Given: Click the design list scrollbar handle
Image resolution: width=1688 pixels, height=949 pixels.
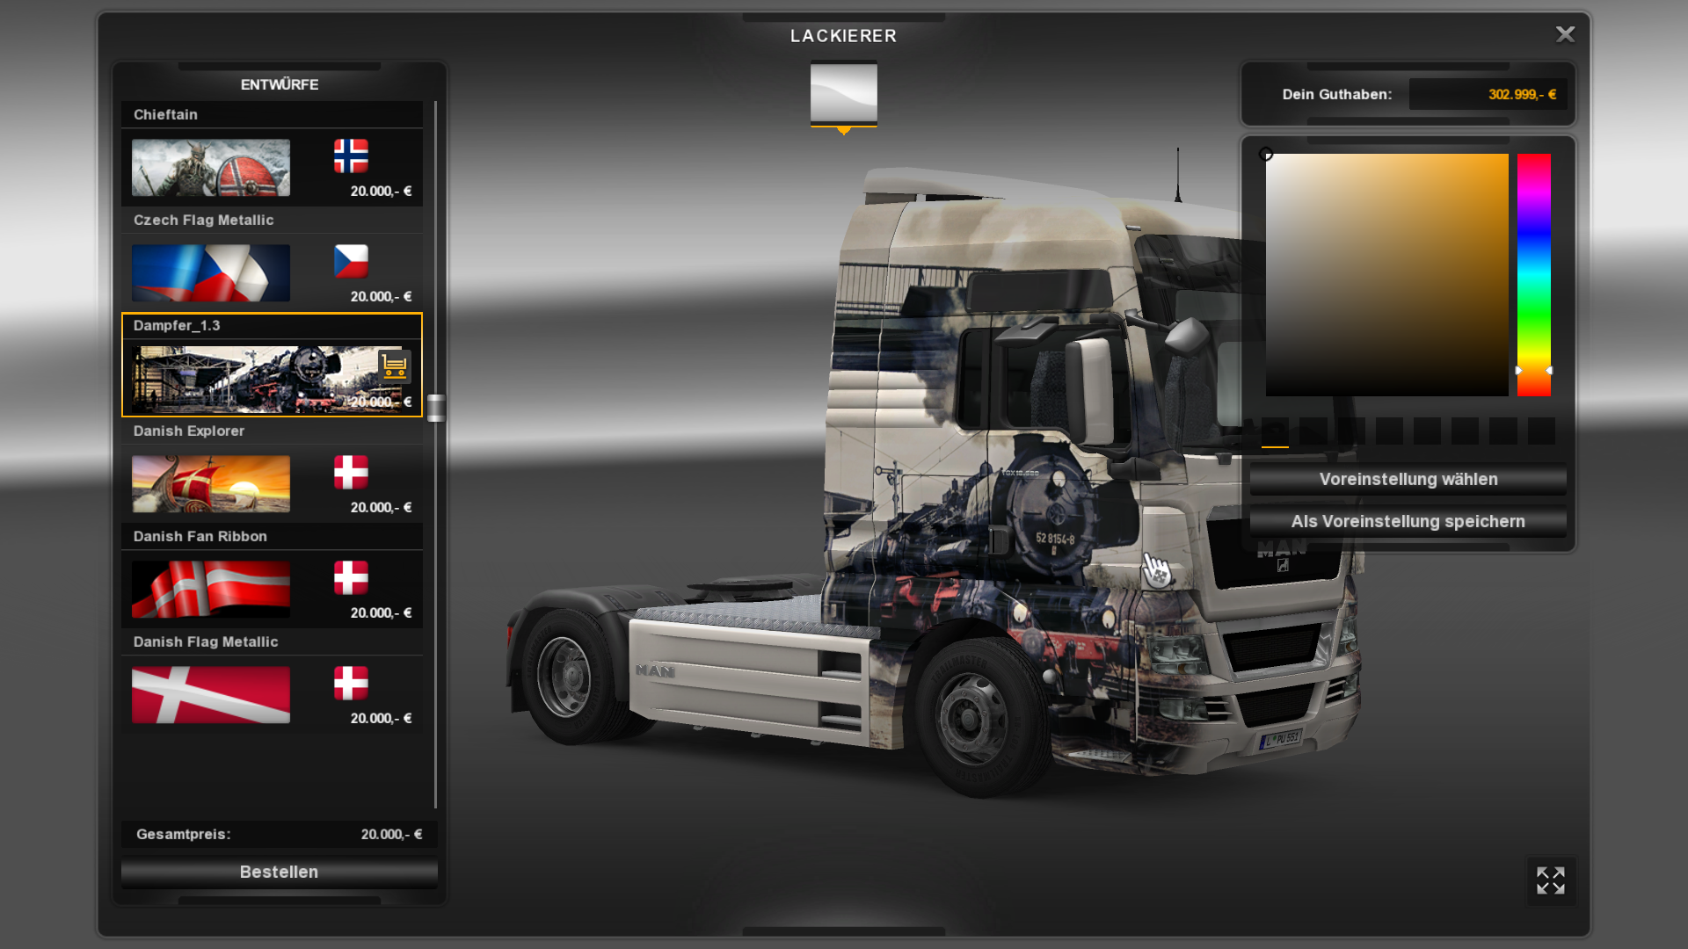Looking at the screenshot, I should click(436, 408).
